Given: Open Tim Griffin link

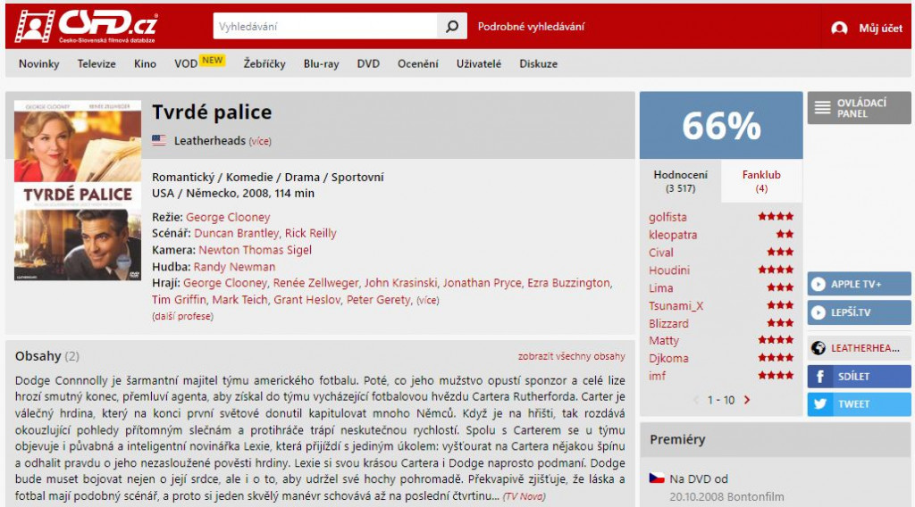Looking at the screenshot, I should (179, 300).
